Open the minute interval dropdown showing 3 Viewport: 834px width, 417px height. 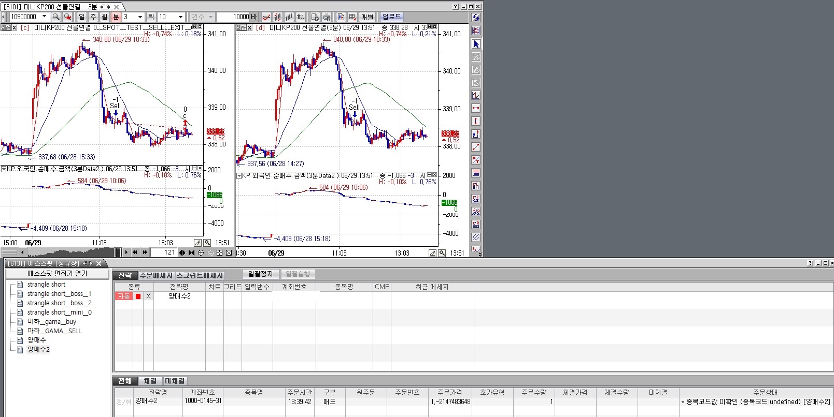[139, 17]
